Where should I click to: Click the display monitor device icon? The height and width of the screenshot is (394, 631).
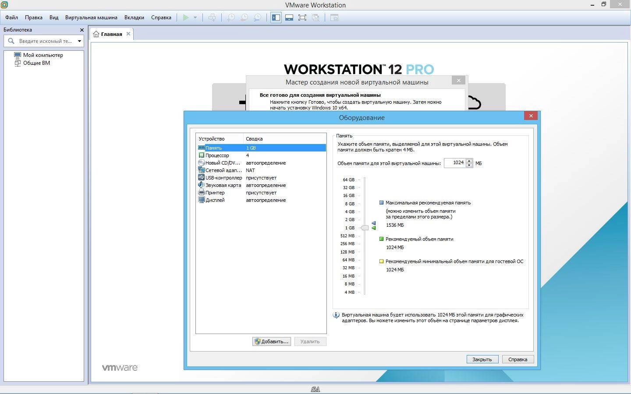(x=202, y=200)
